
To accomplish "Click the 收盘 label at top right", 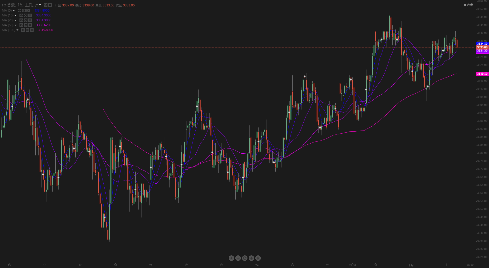I will (x=470, y=5).
